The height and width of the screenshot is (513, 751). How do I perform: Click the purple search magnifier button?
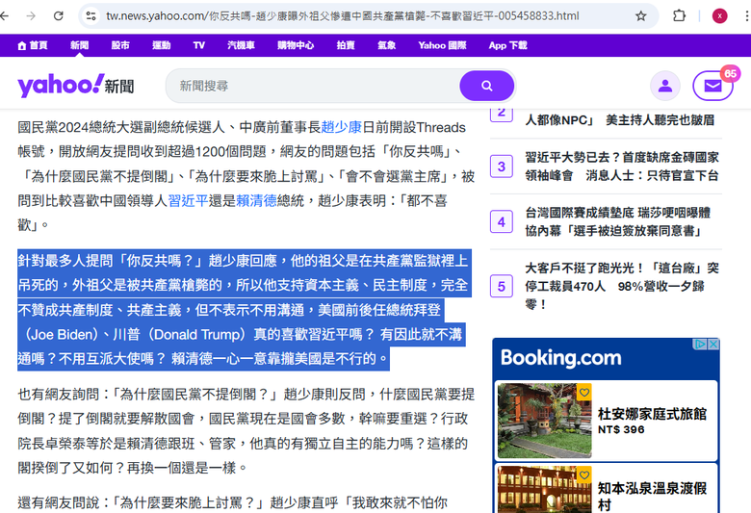(486, 87)
